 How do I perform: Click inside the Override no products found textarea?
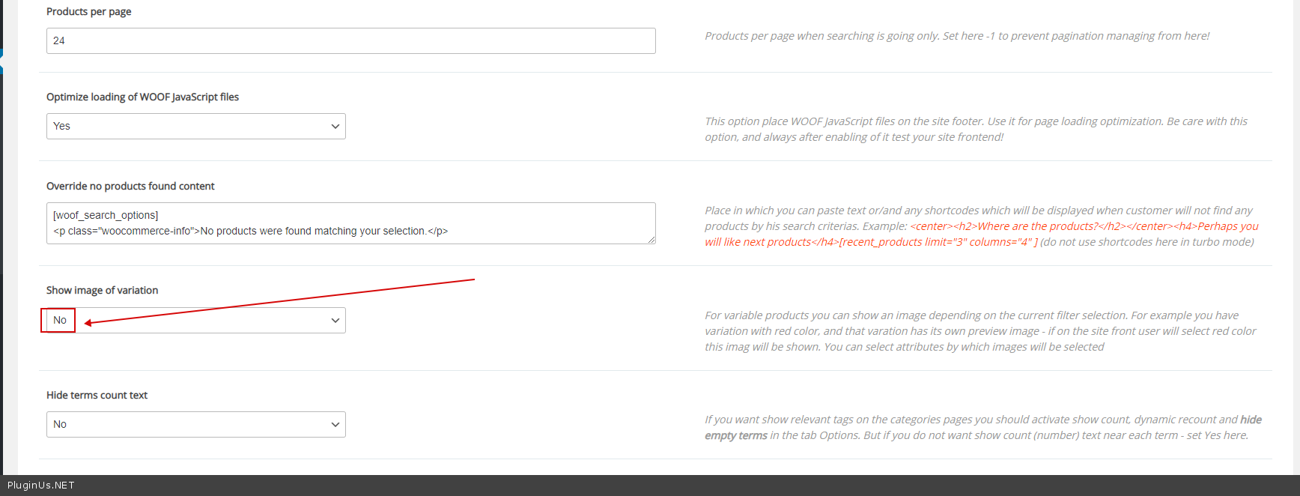point(350,223)
